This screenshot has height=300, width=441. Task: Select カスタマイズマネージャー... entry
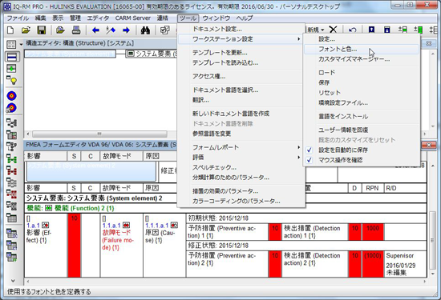pyautogui.click(x=362, y=59)
